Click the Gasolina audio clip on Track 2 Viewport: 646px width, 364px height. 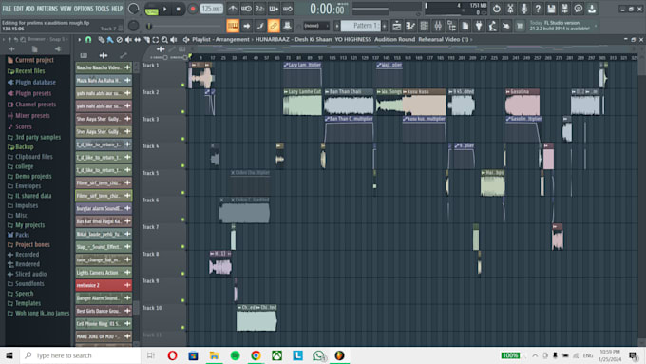522,102
